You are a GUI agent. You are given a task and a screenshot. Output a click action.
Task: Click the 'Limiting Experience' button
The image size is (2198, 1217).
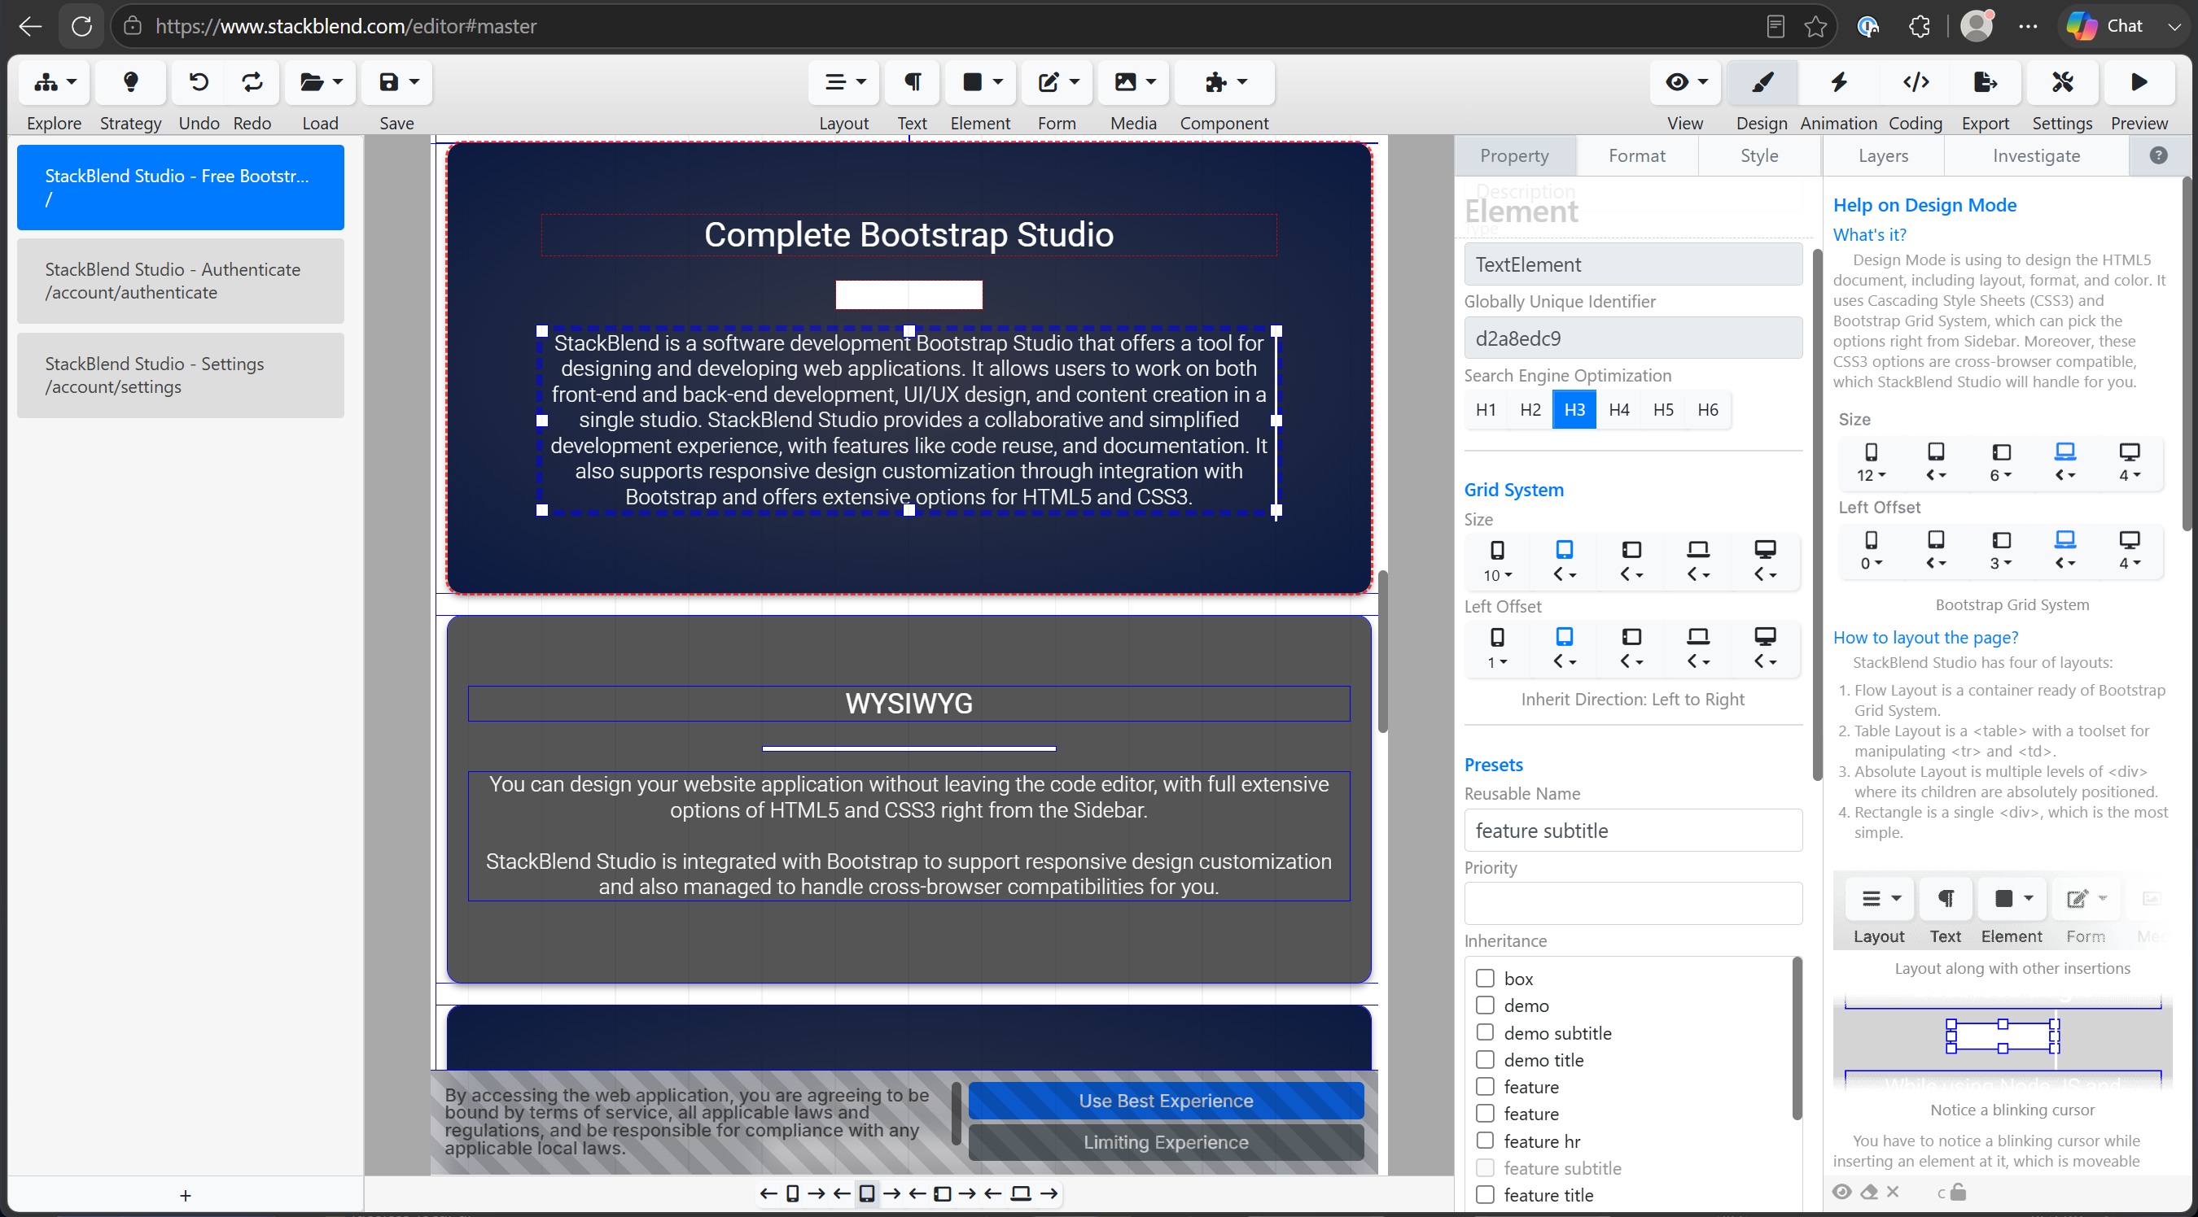(1166, 1142)
